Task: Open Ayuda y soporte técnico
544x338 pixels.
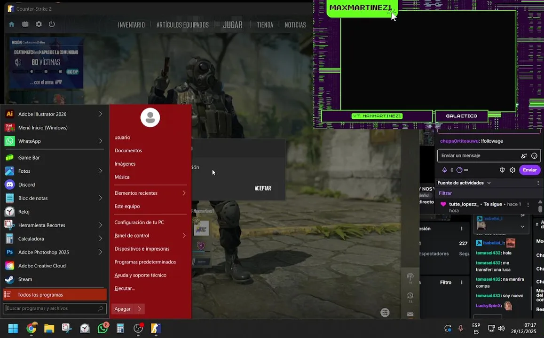Action: click(141, 275)
